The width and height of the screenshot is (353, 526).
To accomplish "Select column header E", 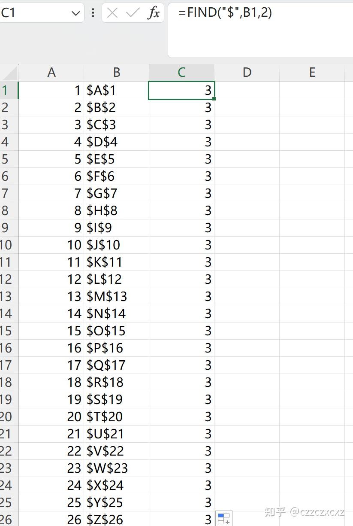I will point(312,72).
